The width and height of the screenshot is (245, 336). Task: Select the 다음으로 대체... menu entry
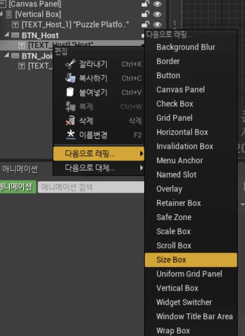click(x=99, y=168)
